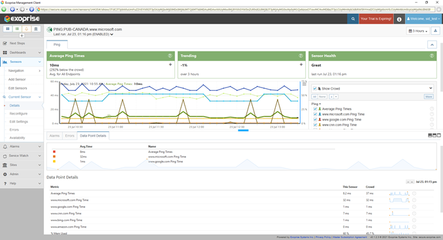Open the info icon in header
The image size is (443, 240).
pos(399,19)
